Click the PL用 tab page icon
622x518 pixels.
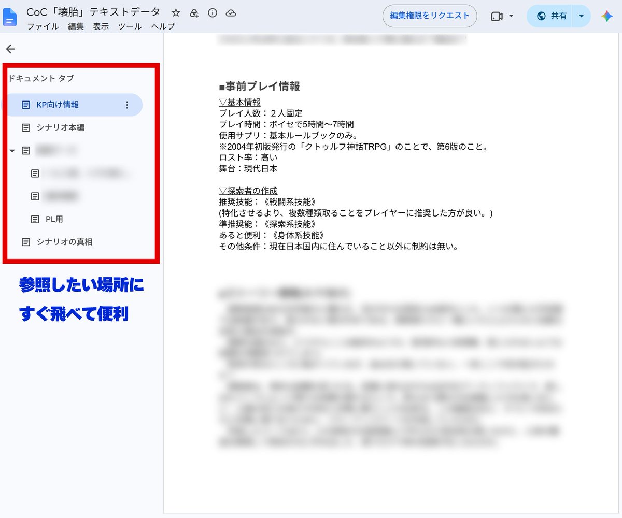coord(35,219)
